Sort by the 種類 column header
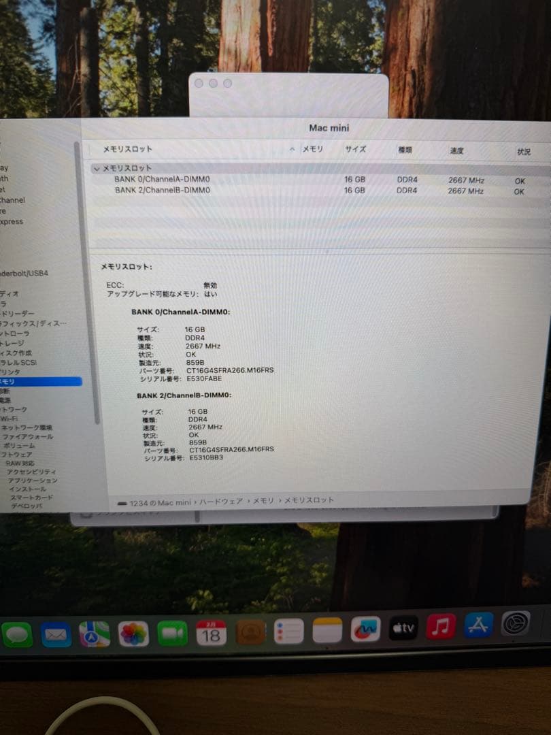This screenshot has height=735, width=551. click(405, 150)
